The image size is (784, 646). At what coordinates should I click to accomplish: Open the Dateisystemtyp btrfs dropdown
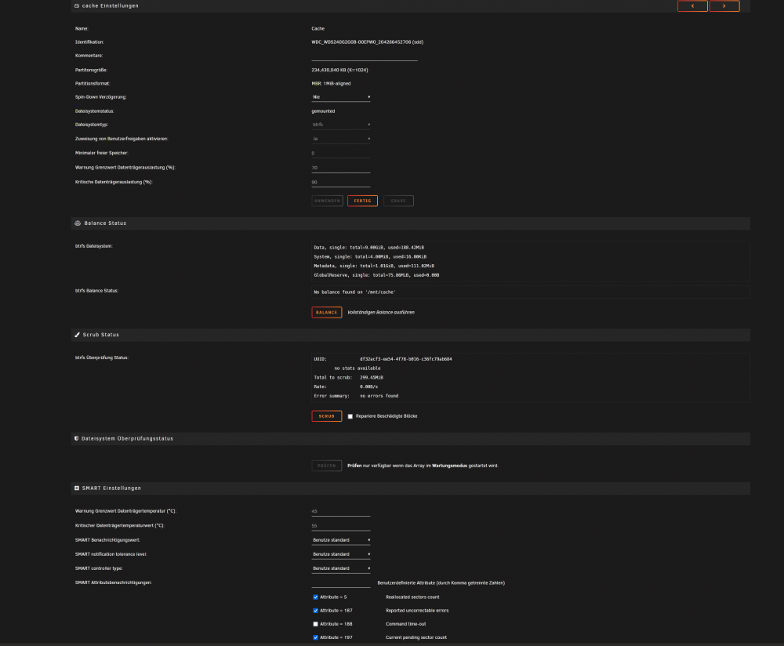pos(341,125)
